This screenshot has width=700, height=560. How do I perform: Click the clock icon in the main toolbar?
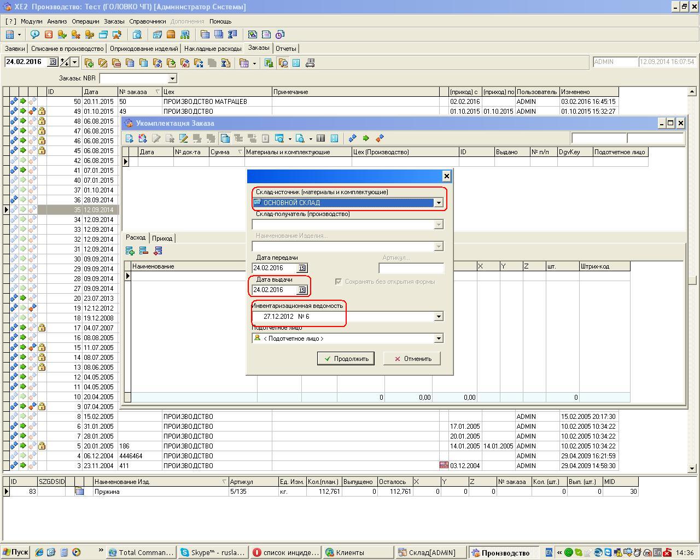280,34
